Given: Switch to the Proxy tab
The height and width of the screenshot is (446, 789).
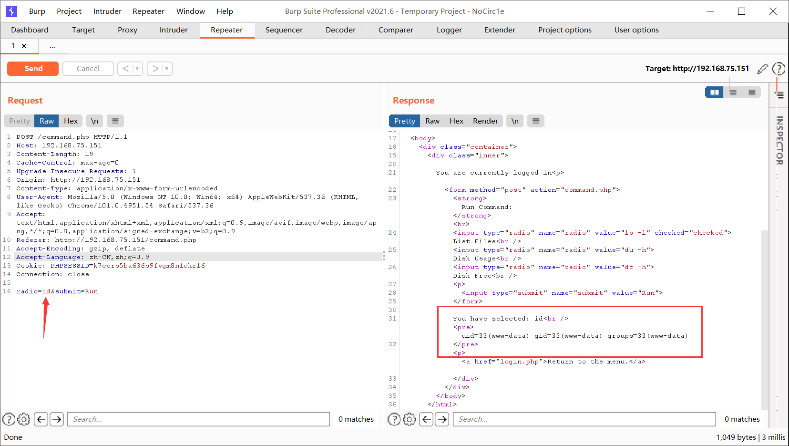Looking at the screenshot, I should [127, 30].
